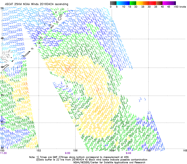Select the '40' label under the wind scale
The width and height of the screenshot is (187, 164).
(162, 7)
